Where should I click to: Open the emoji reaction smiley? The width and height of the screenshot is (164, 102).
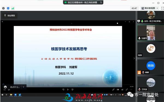pos(5,87)
